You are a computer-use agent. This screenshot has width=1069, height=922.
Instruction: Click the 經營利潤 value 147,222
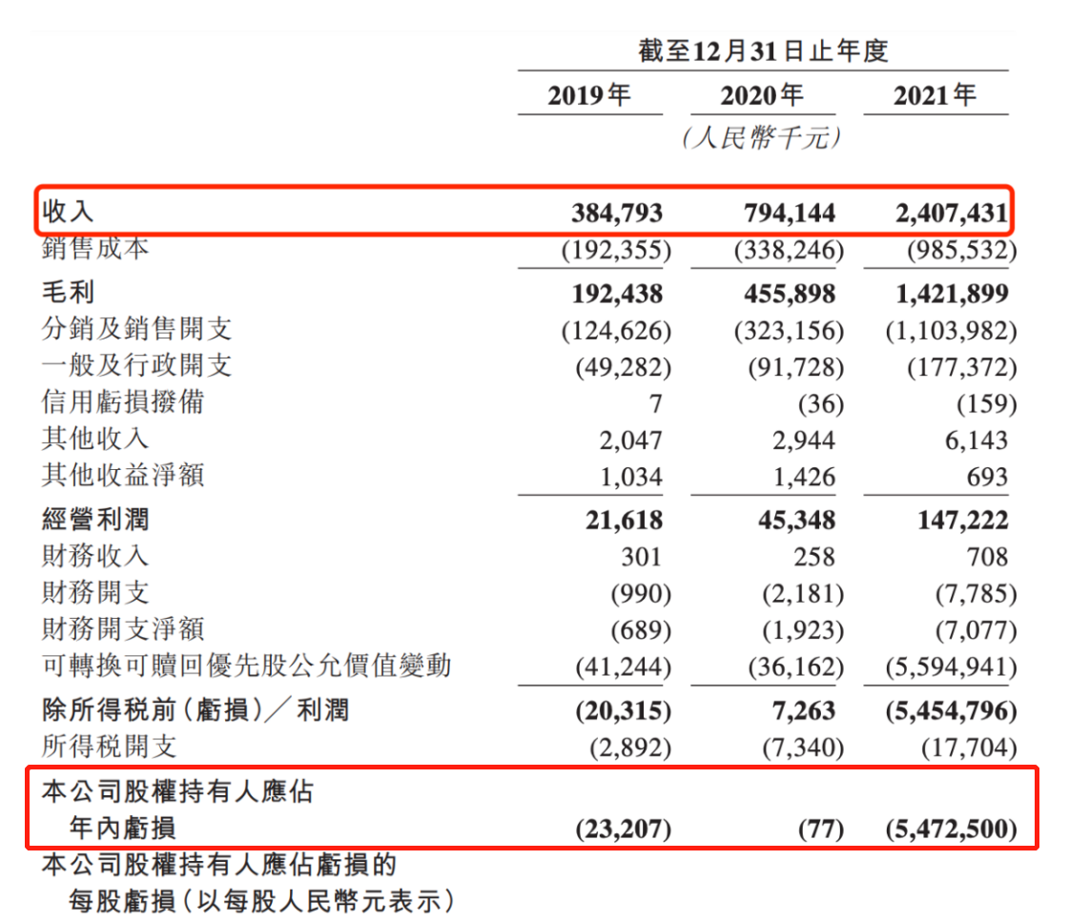[x=956, y=521]
